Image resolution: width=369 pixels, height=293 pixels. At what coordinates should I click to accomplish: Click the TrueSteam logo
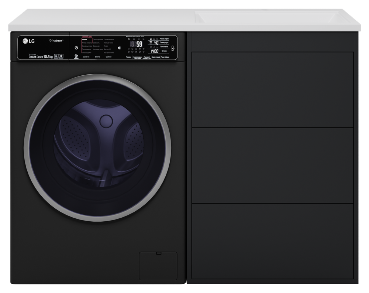click(56, 41)
